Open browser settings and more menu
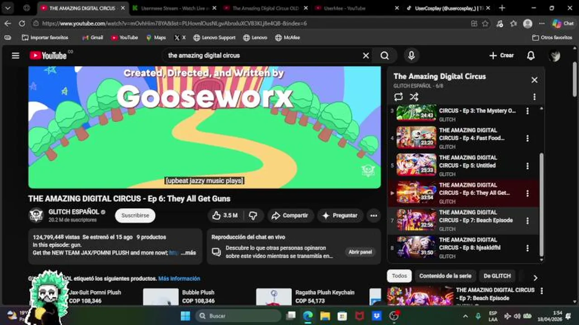The image size is (579, 325). pyautogui.click(x=542, y=23)
